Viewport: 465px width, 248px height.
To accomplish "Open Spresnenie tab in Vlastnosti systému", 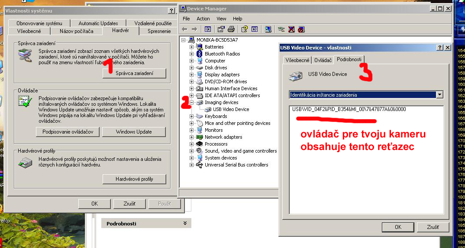I will [159, 31].
